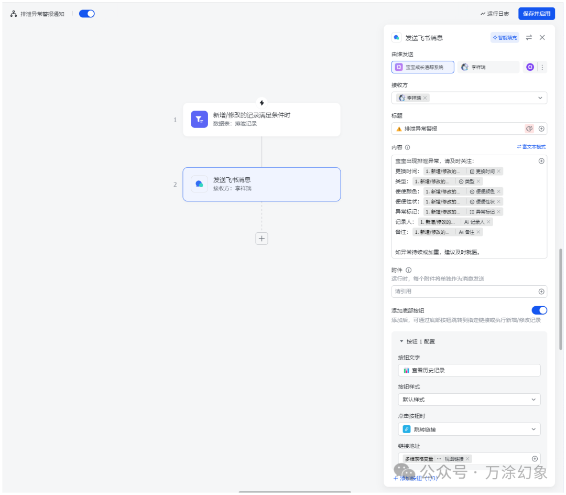Screen dimensions: 566x495
Task: Remove the 更换时间 field reference
Action: coord(498,171)
